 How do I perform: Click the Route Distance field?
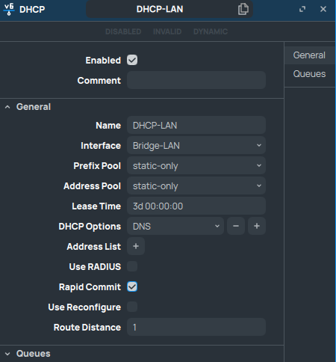(196, 327)
